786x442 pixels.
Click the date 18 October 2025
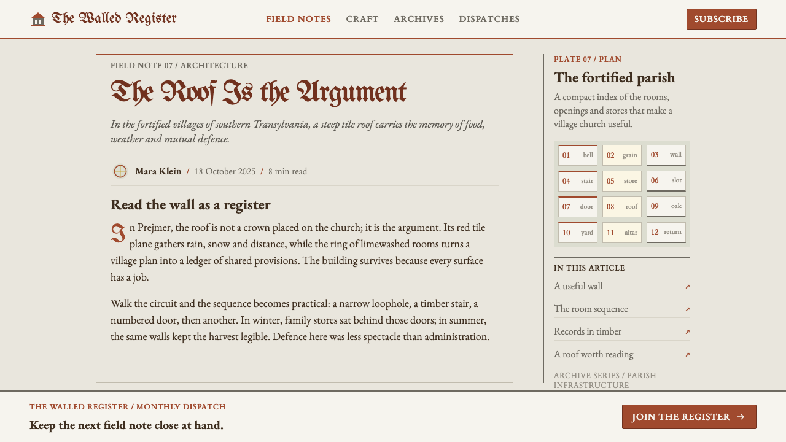point(225,171)
